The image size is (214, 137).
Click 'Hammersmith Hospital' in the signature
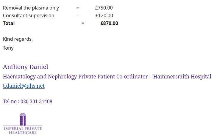[x=182, y=77]
